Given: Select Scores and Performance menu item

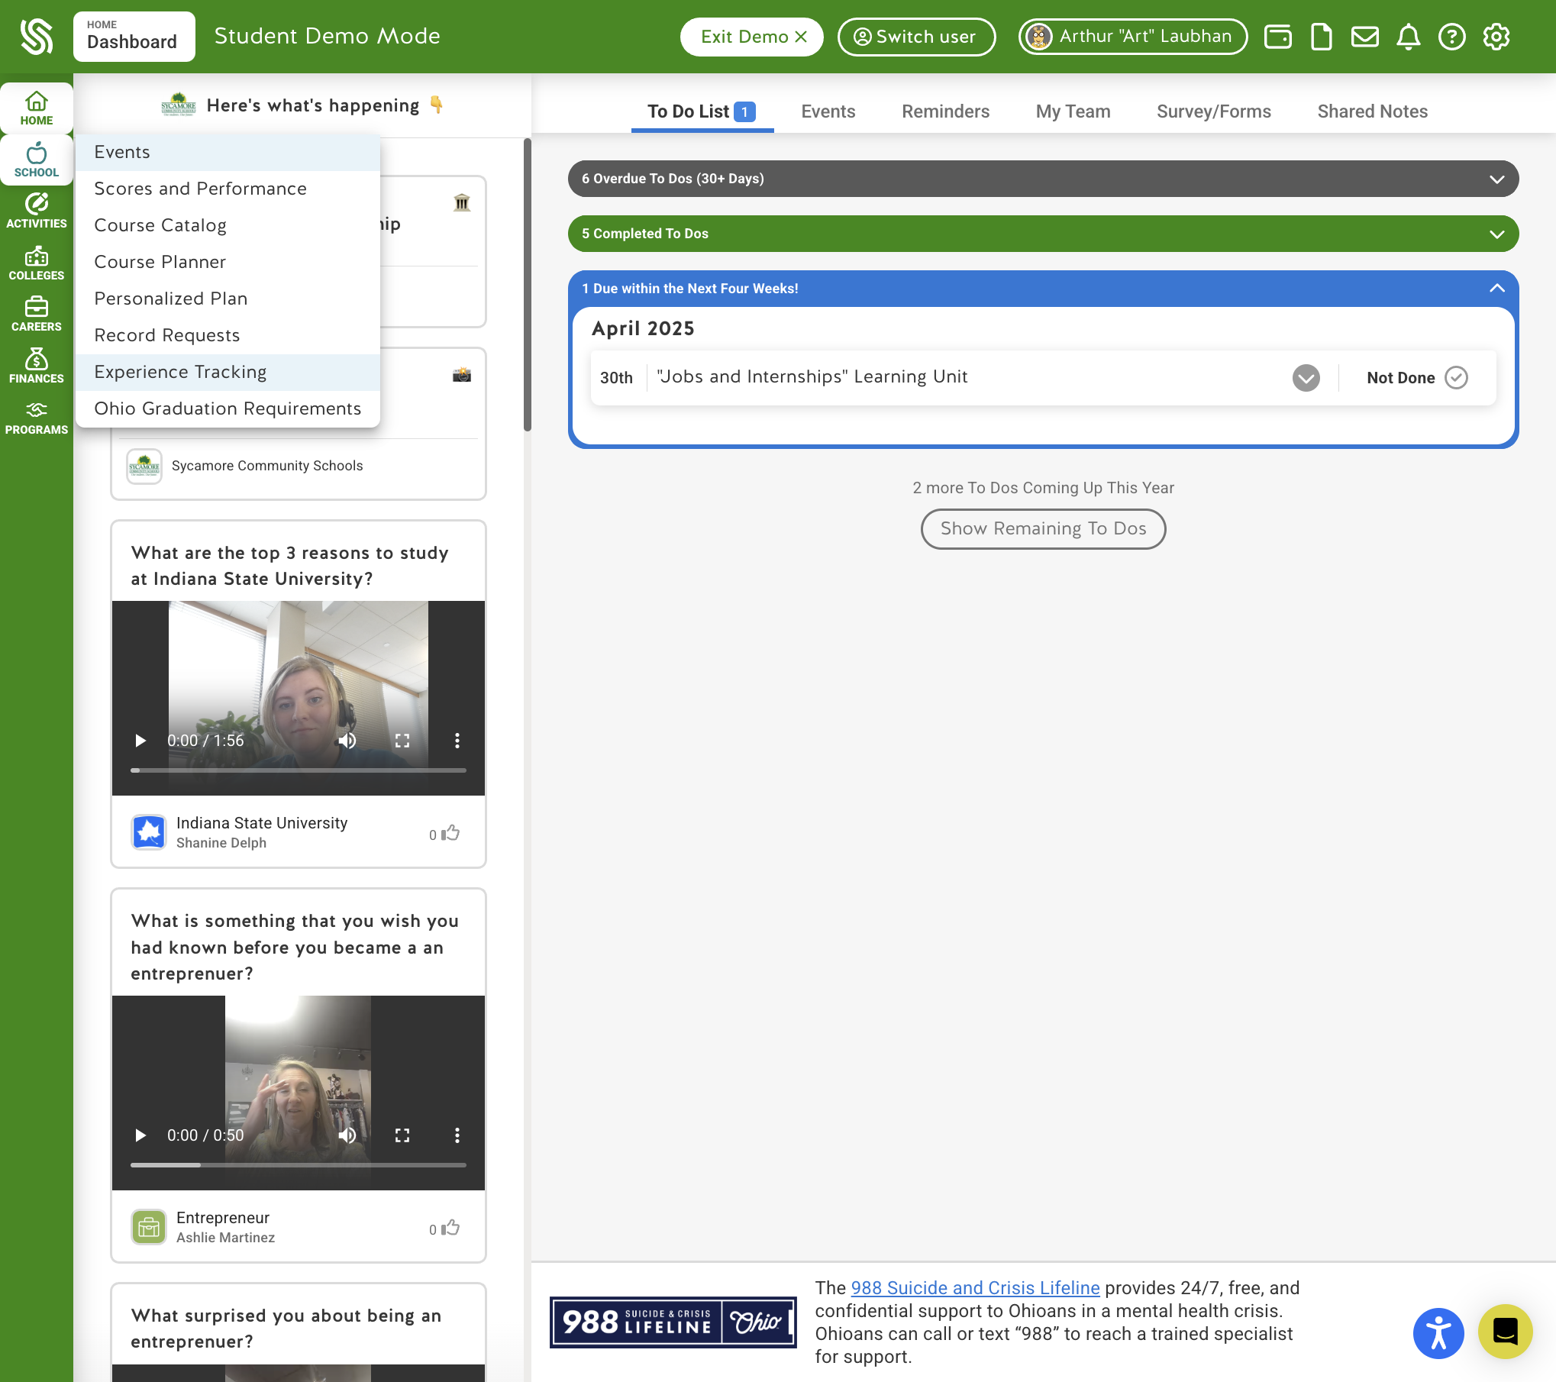Looking at the screenshot, I should click(228, 189).
